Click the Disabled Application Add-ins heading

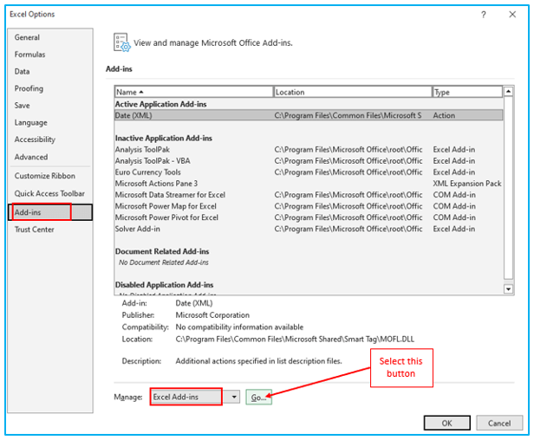coord(164,285)
